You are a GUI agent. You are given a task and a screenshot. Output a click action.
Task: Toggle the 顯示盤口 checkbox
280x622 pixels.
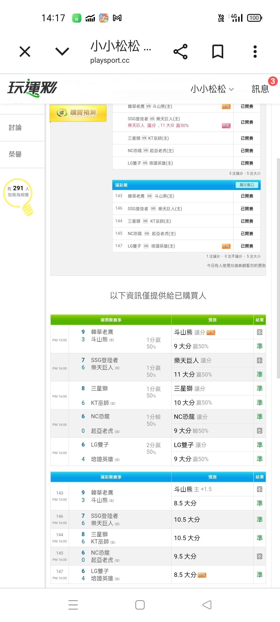pos(247,185)
